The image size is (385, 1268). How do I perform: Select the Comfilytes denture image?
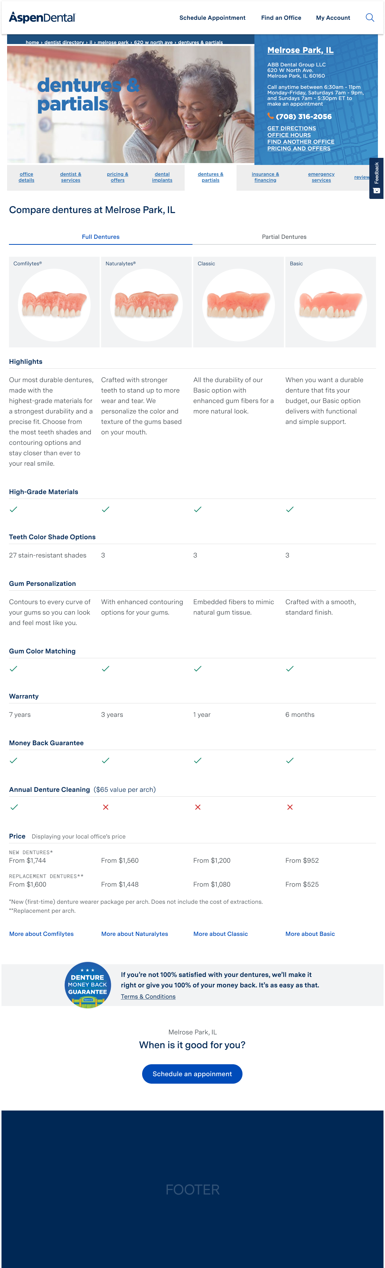(54, 305)
